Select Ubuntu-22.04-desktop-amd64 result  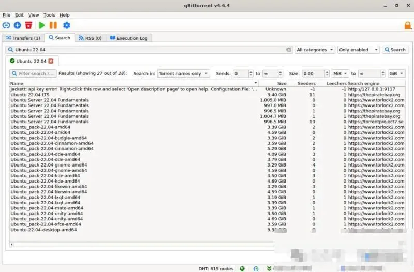pyautogui.click(x=208, y=230)
